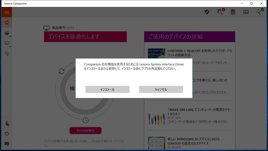
Task: Open the hamburger menu
Action: pos(7,12)
